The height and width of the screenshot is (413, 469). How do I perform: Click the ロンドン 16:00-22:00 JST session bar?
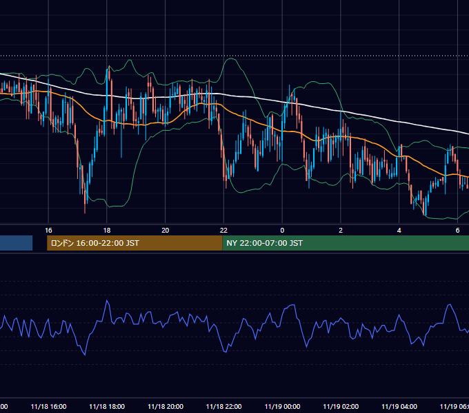[134, 243]
